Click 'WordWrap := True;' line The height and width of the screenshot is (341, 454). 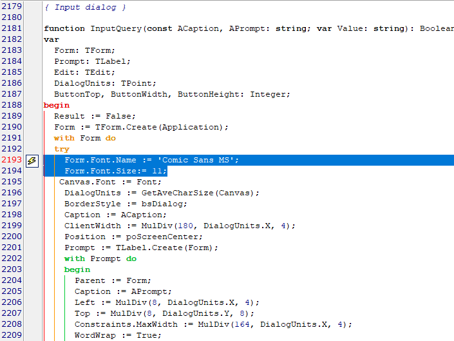pyautogui.click(x=118, y=335)
